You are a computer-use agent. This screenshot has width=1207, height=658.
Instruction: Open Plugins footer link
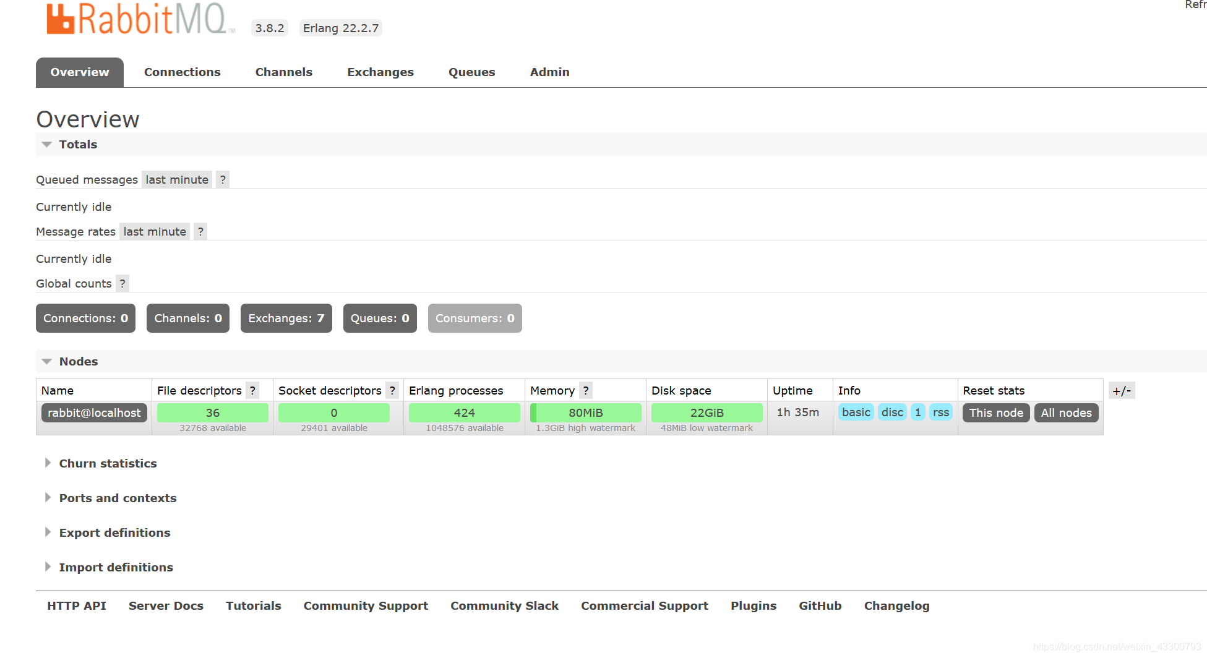point(754,606)
